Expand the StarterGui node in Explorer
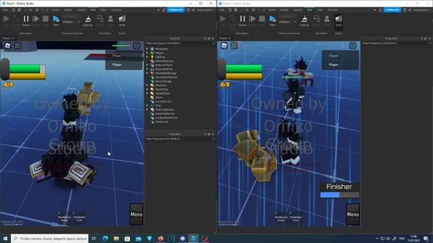 click(x=147, y=86)
